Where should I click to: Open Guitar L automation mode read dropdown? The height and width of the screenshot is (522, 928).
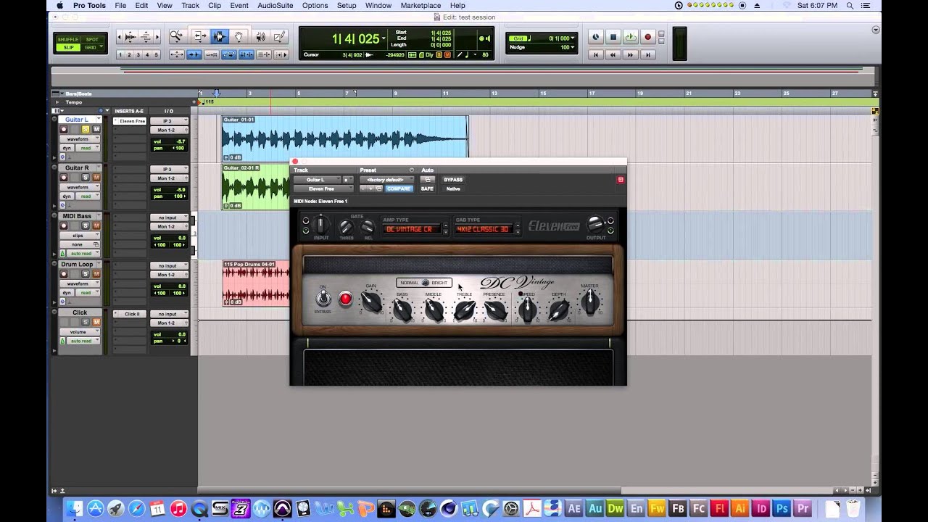coord(88,148)
